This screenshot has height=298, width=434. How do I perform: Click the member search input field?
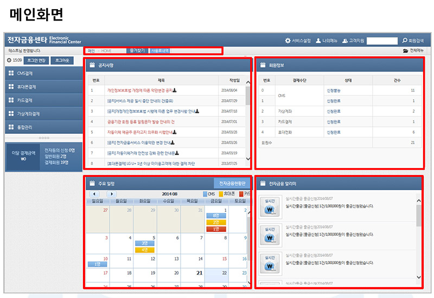click(382, 41)
